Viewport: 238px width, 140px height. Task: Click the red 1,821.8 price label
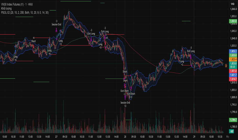pyautogui.click(x=233, y=71)
